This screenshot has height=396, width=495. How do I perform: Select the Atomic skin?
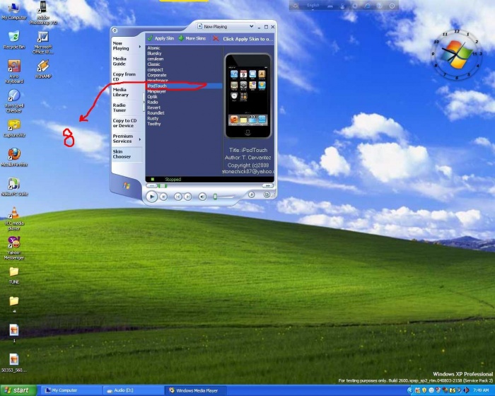coord(153,48)
